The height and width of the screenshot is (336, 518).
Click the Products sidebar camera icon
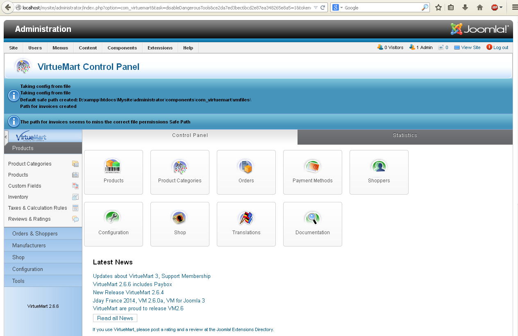[75, 175]
